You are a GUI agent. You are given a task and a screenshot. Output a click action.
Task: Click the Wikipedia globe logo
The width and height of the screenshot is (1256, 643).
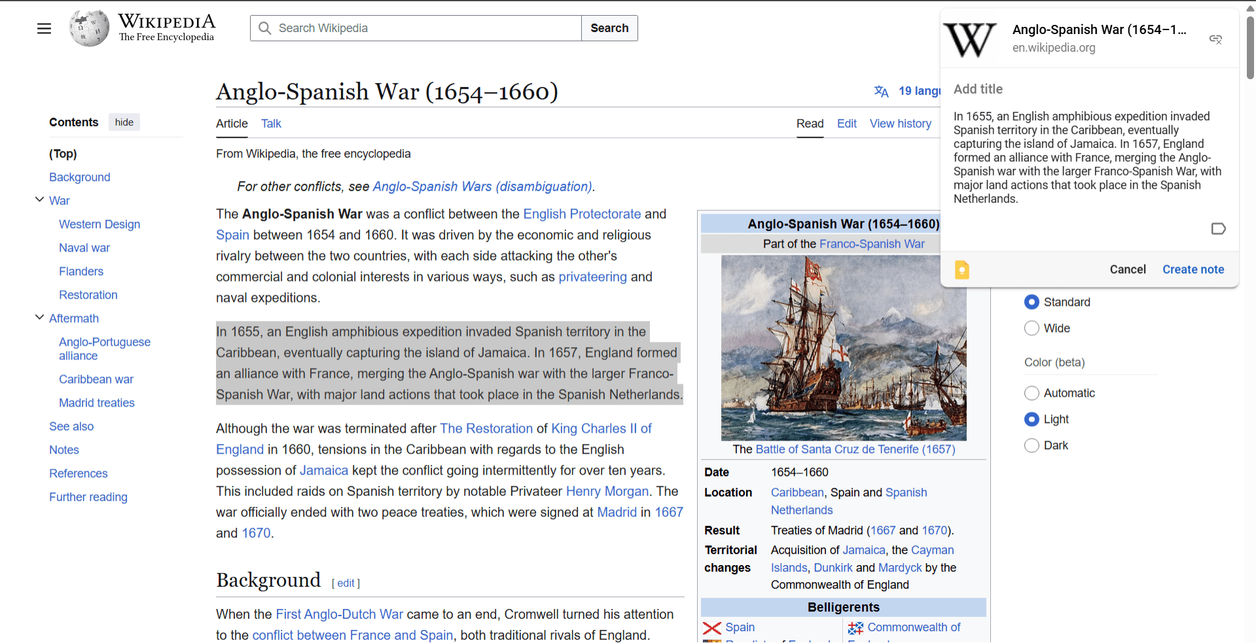point(89,28)
